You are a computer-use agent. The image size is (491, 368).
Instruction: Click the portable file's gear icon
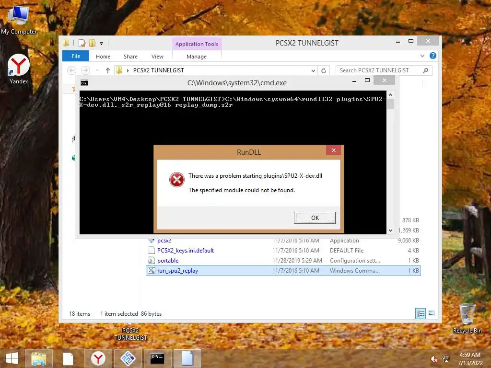pyautogui.click(x=151, y=260)
